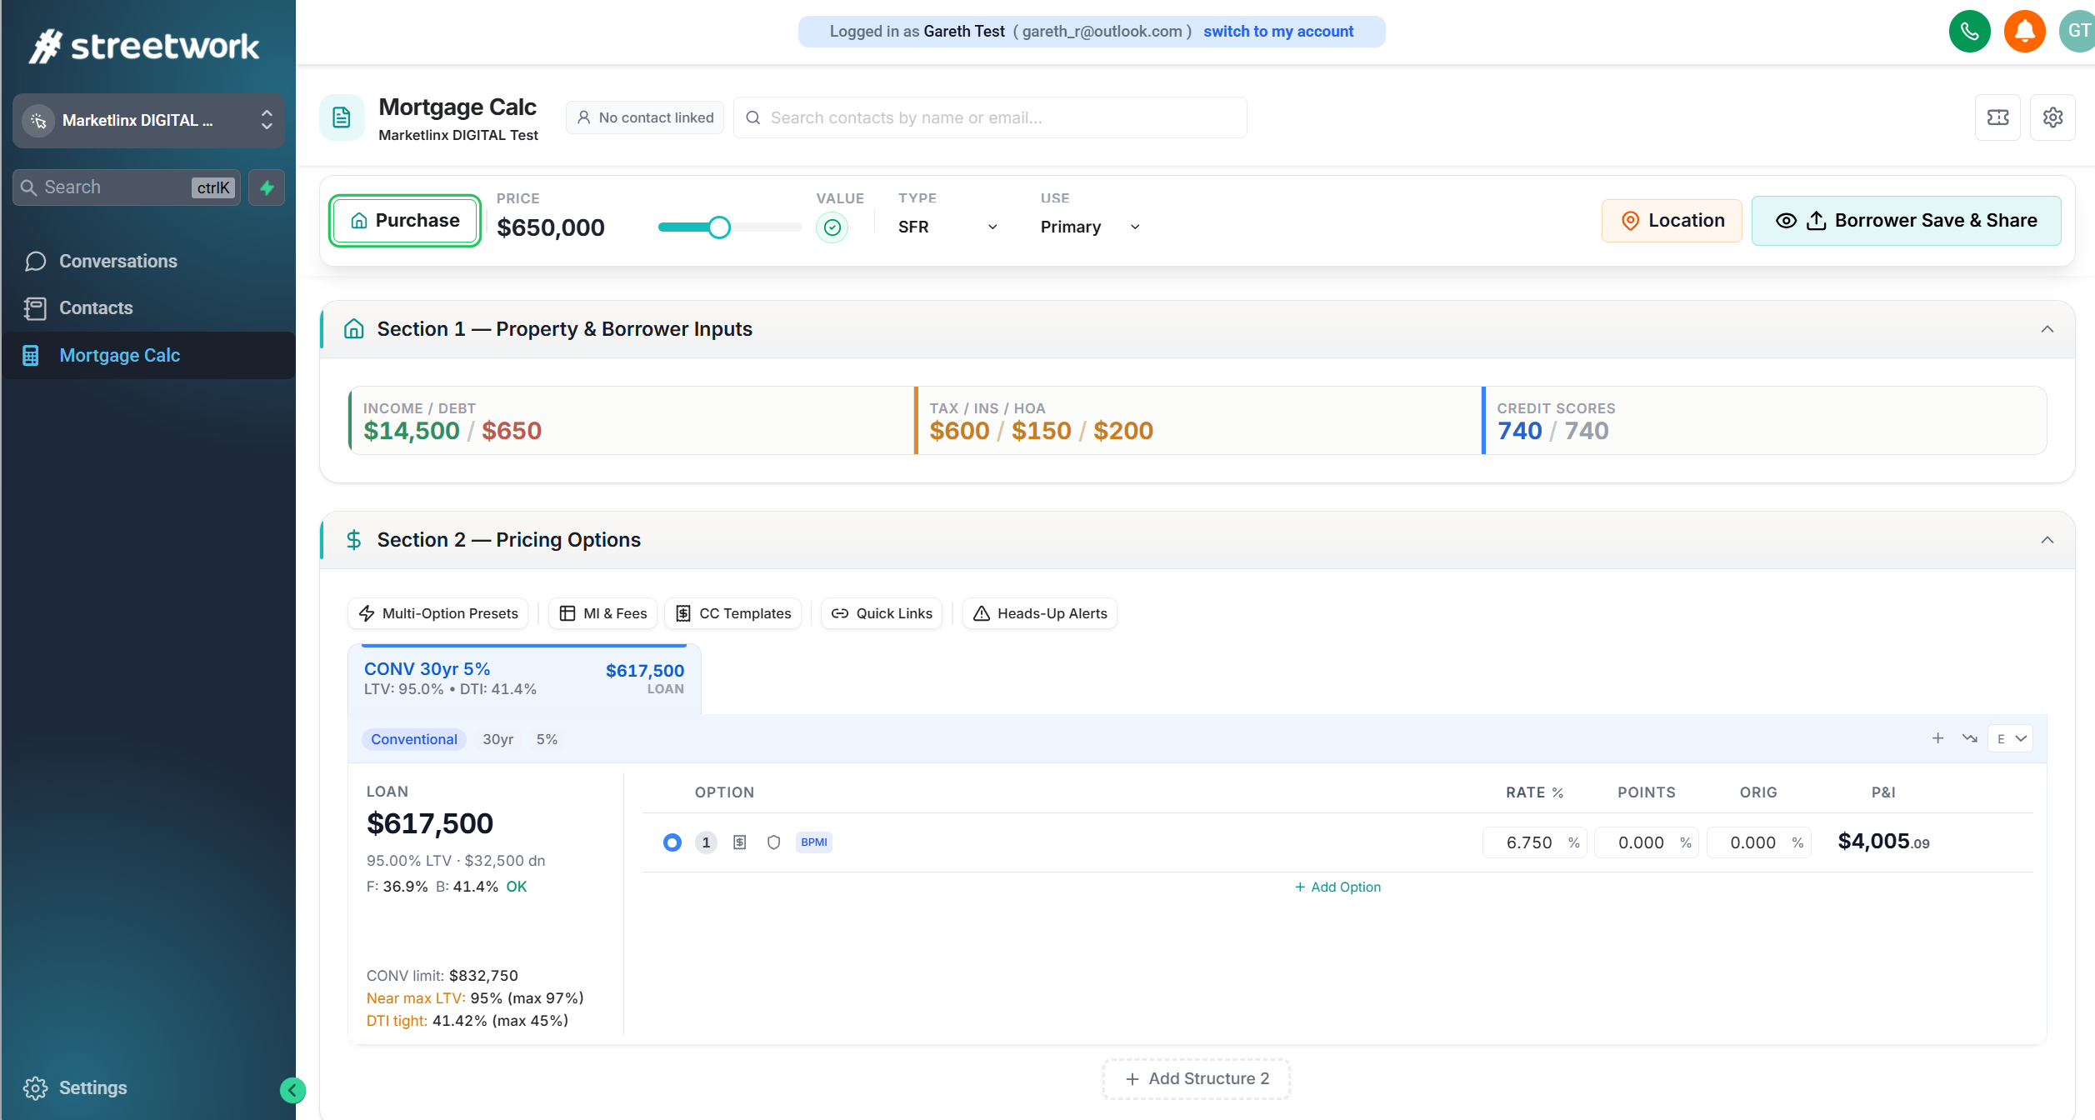Click the green value check icon
Image resolution: width=2095 pixels, height=1120 pixels.
click(x=832, y=227)
